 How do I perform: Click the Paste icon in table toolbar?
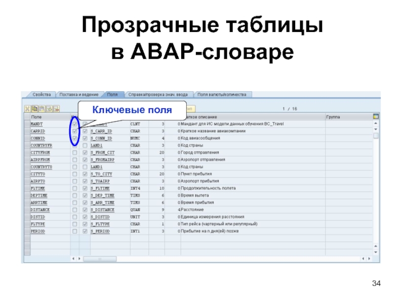pyautogui.click(x=43, y=108)
